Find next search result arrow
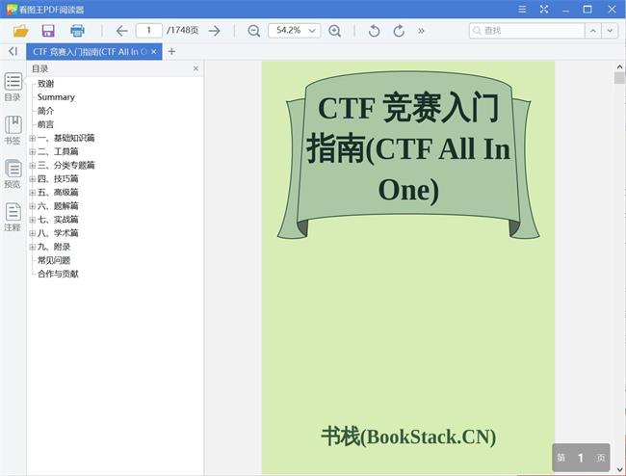The height and width of the screenshot is (476, 626). (x=610, y=31)
